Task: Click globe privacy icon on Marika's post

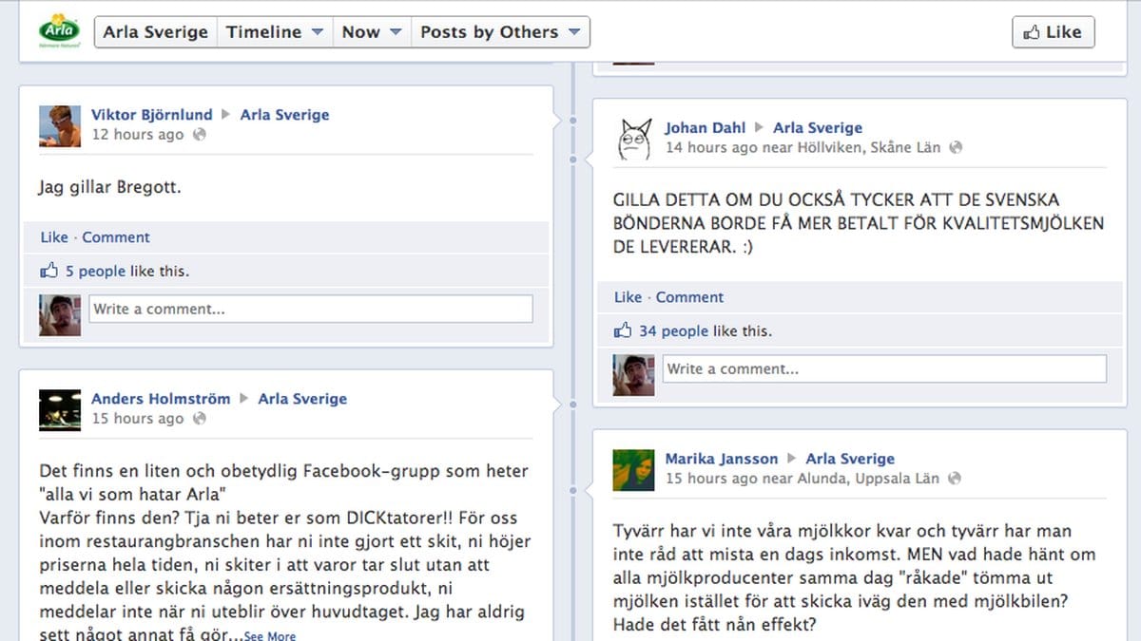Action: click(x=954, y=479)
